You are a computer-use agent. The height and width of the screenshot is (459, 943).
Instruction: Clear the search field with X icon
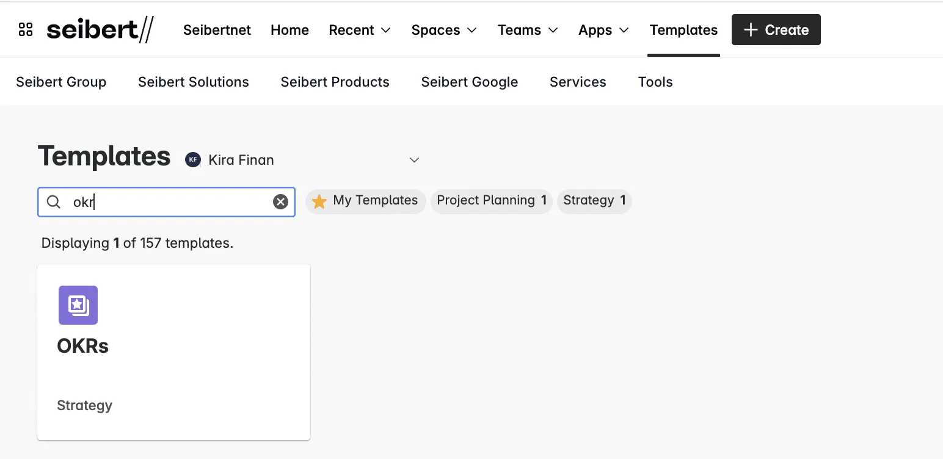tap(280, 202)
